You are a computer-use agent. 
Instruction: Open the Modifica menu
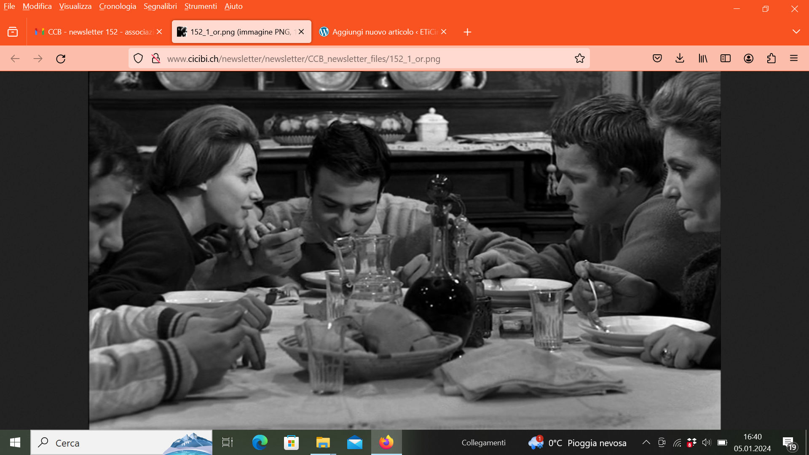pyautogui.click(x=37, y=6)
